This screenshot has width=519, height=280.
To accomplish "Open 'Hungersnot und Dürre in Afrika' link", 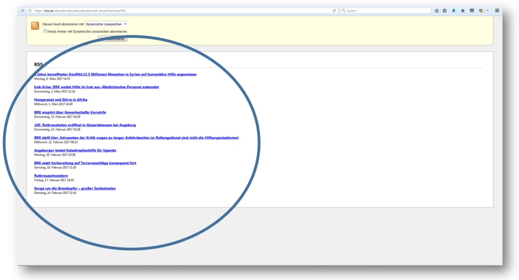I will (x=61, y=100).
